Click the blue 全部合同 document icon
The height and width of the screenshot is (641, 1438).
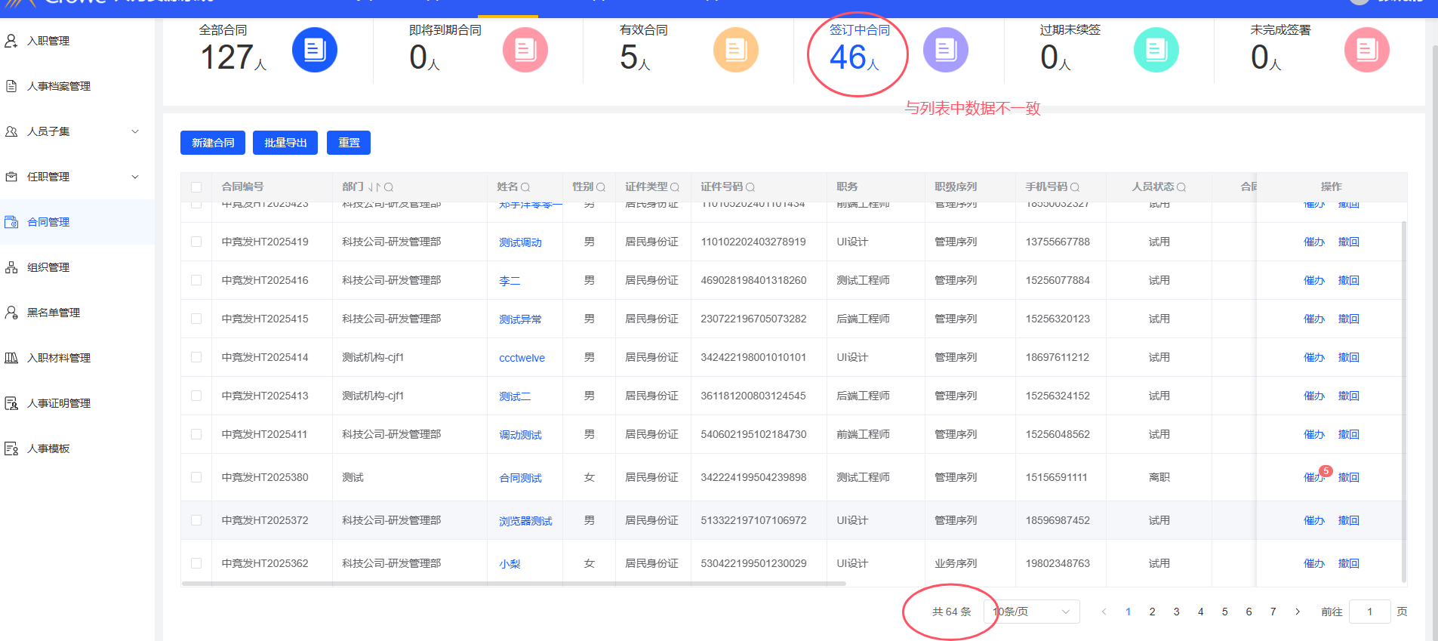coord(314,50)
